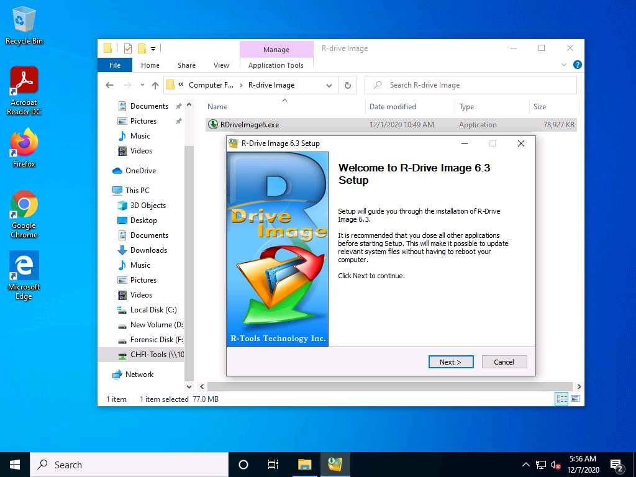Open the volume tray icon
The height and width of the screenshot is (477, 636).
pos(555,465)
